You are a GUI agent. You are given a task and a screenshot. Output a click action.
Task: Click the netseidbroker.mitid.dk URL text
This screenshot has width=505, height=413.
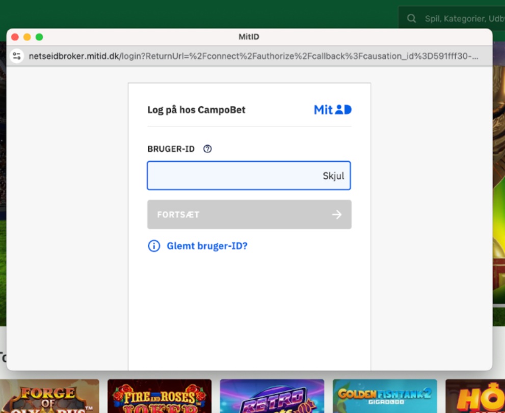[253, 56]
